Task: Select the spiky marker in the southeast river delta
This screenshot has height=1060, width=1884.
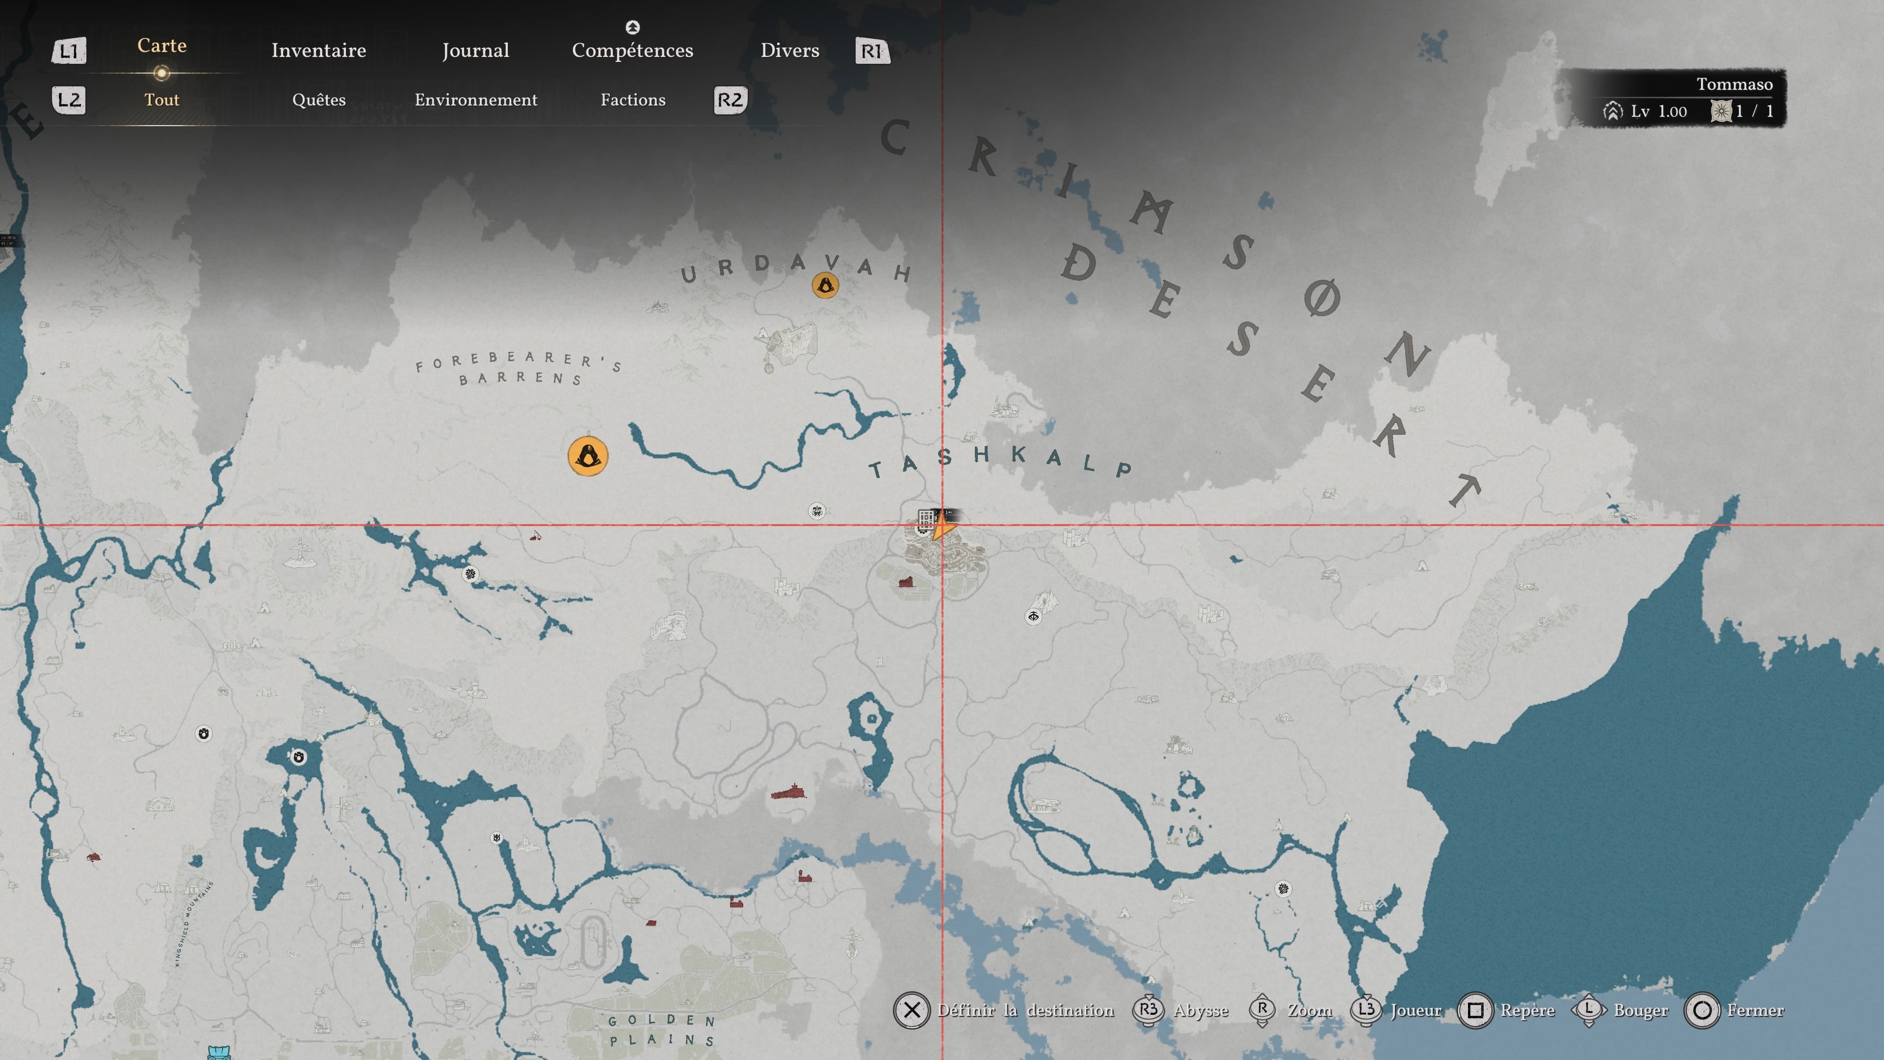Action: point(1283,889)
